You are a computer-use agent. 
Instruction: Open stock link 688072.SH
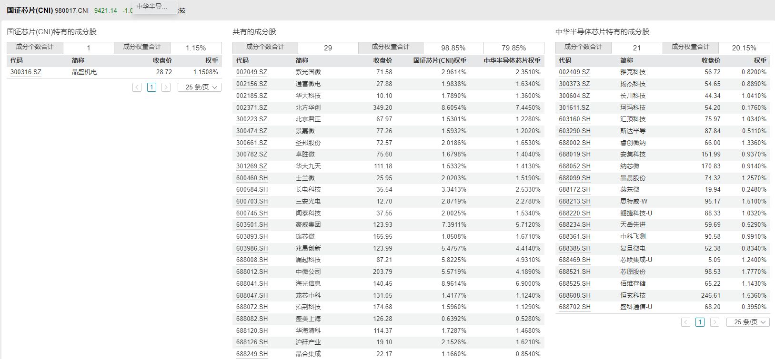coord(252,307)
